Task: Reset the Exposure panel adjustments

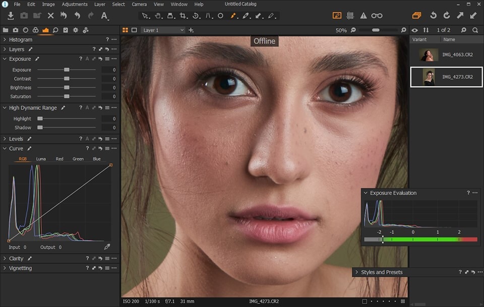Action: point(101,59)
